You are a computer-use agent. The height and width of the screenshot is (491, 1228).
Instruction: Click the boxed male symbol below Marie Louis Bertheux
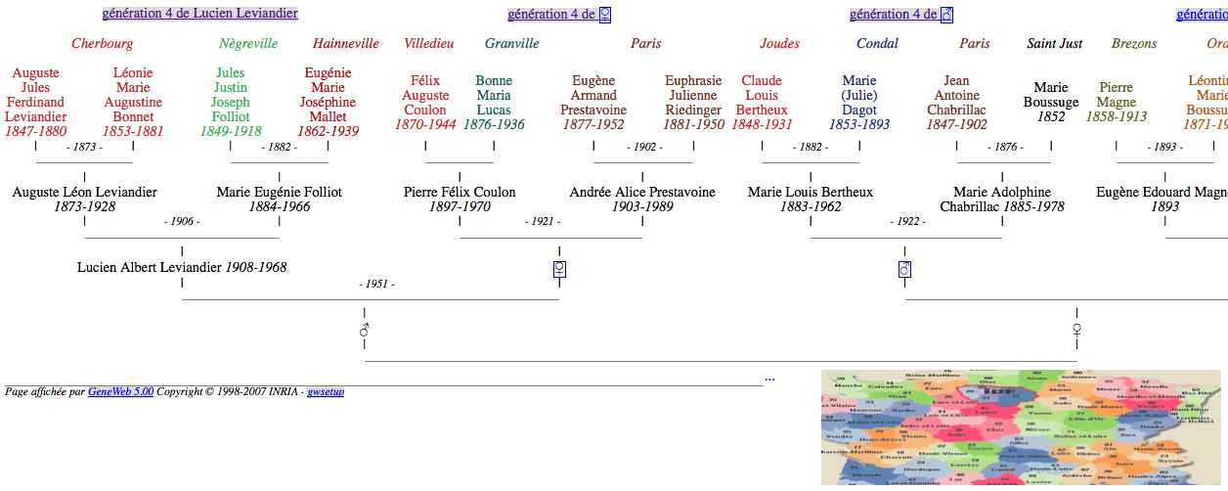[904, 268]
